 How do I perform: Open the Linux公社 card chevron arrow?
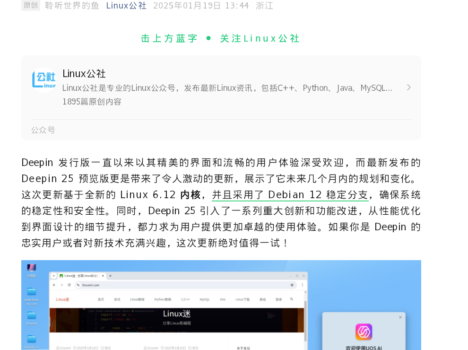409,87
